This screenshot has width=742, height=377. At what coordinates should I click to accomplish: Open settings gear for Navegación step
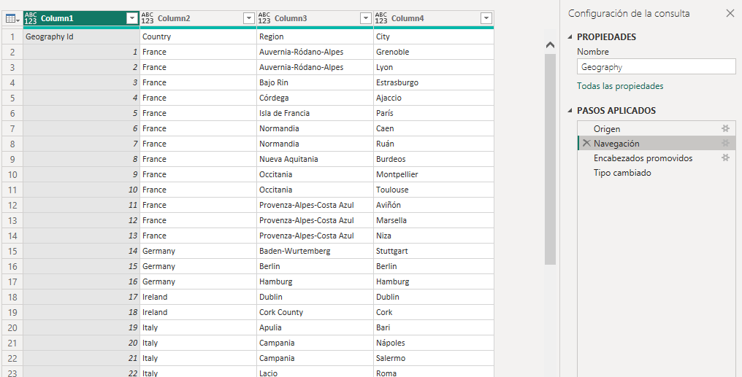725,144
